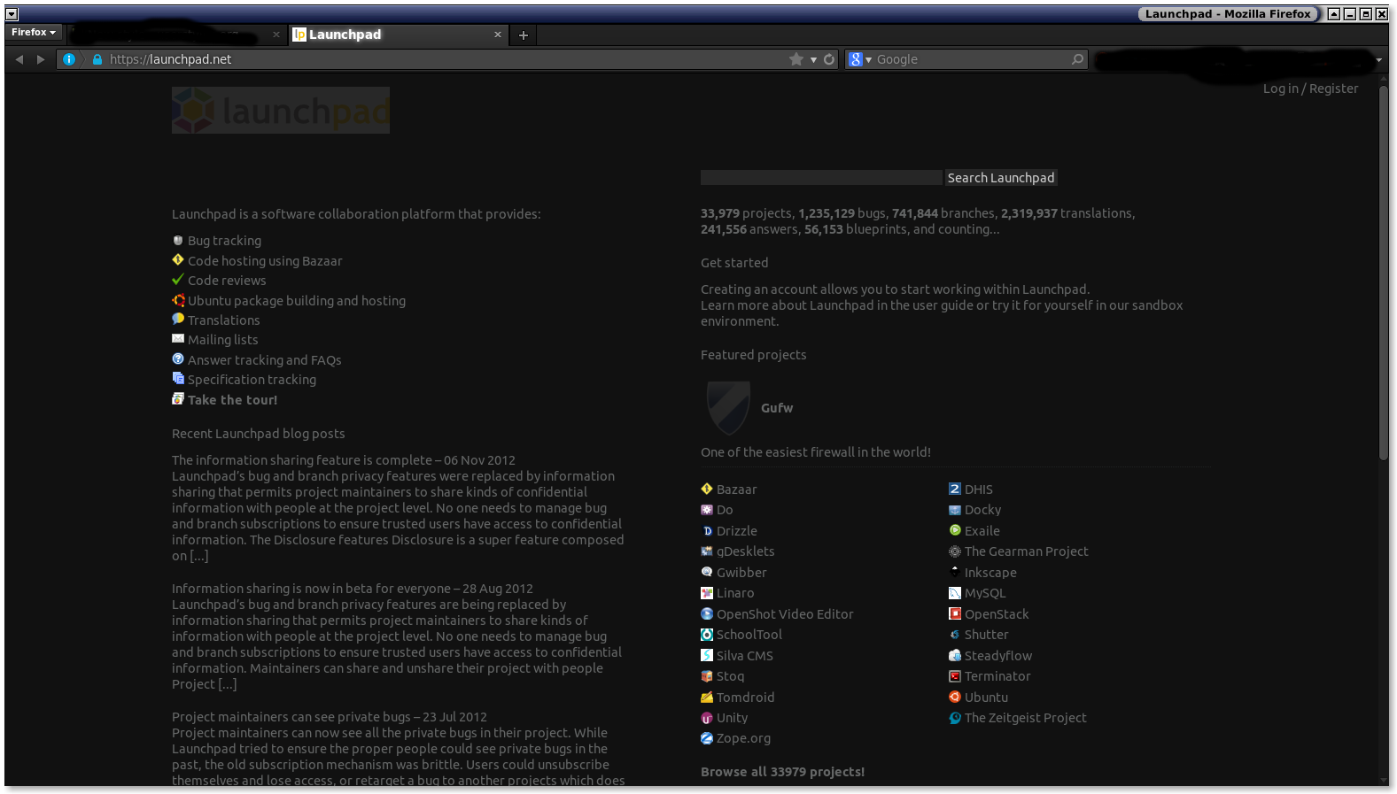Image resolution: width=1397 pixels, height=794 pixels.
Task: Open the Silva CMS project link
Action: (x=745, y=656)
